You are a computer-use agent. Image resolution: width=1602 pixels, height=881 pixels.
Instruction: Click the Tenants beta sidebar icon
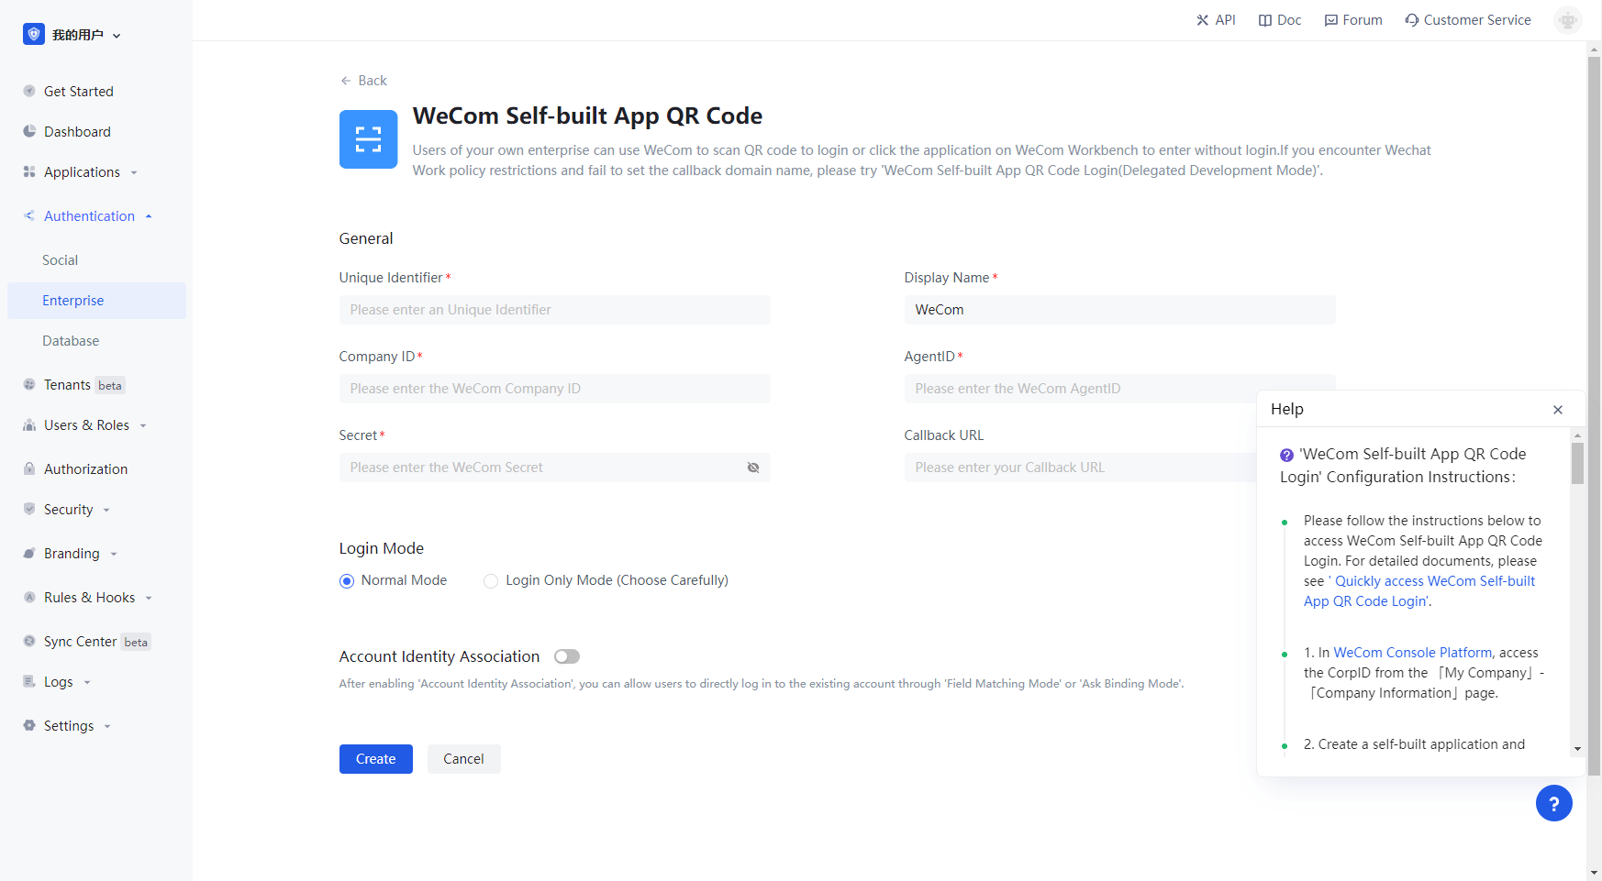pos(30,384)
